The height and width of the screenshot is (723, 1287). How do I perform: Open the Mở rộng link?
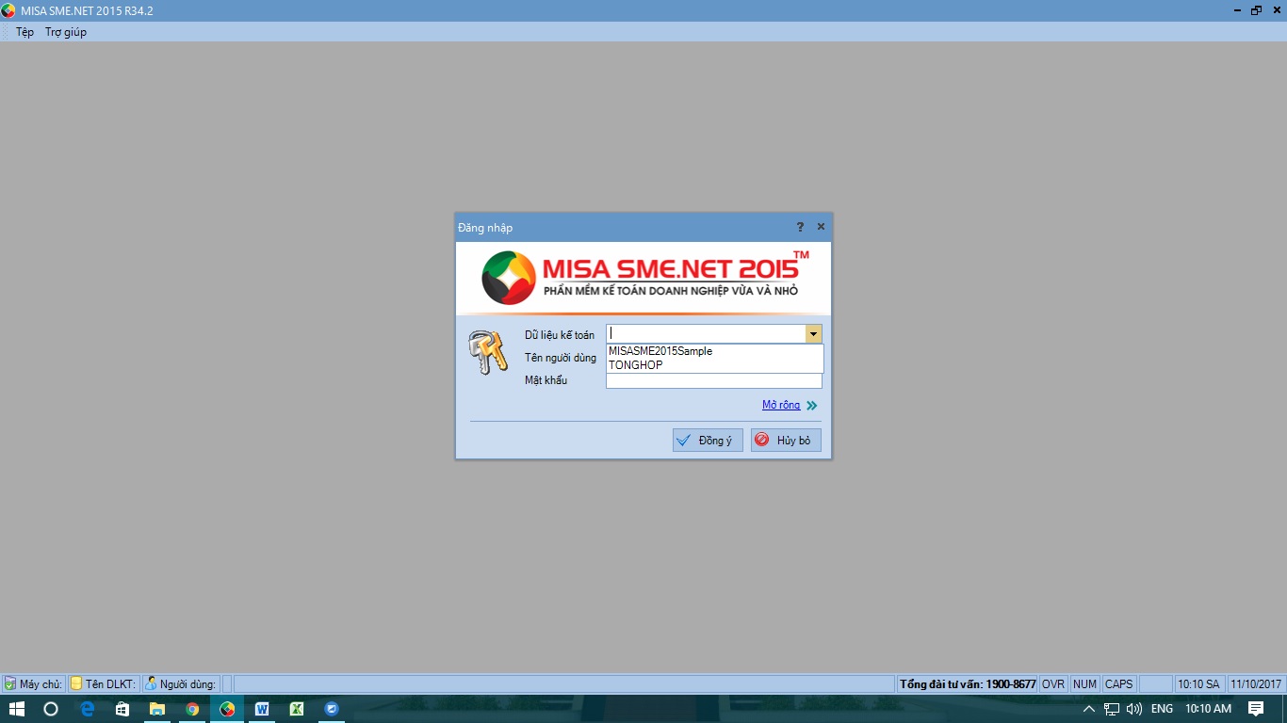coord(781,405)
